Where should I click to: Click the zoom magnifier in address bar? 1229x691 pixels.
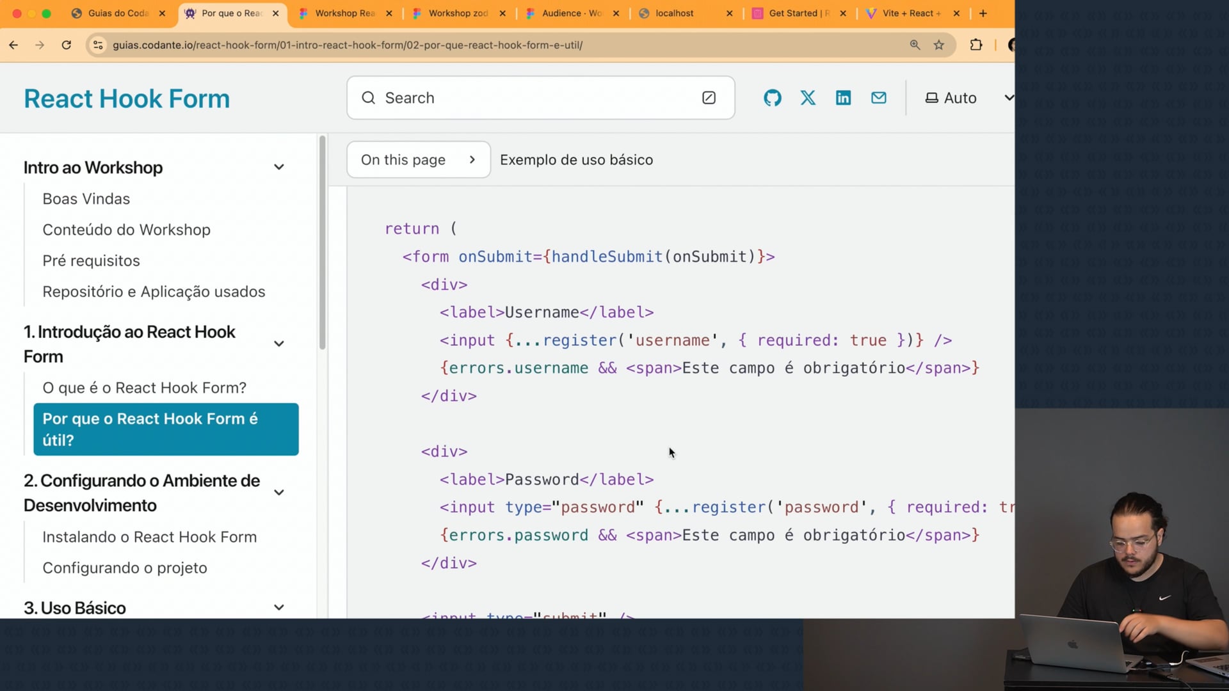(x=915, y=45)
